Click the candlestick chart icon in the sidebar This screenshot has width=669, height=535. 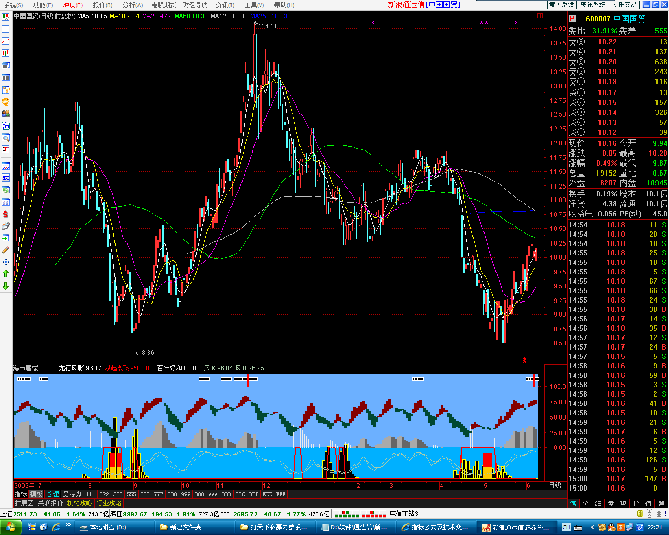point(6,53)
